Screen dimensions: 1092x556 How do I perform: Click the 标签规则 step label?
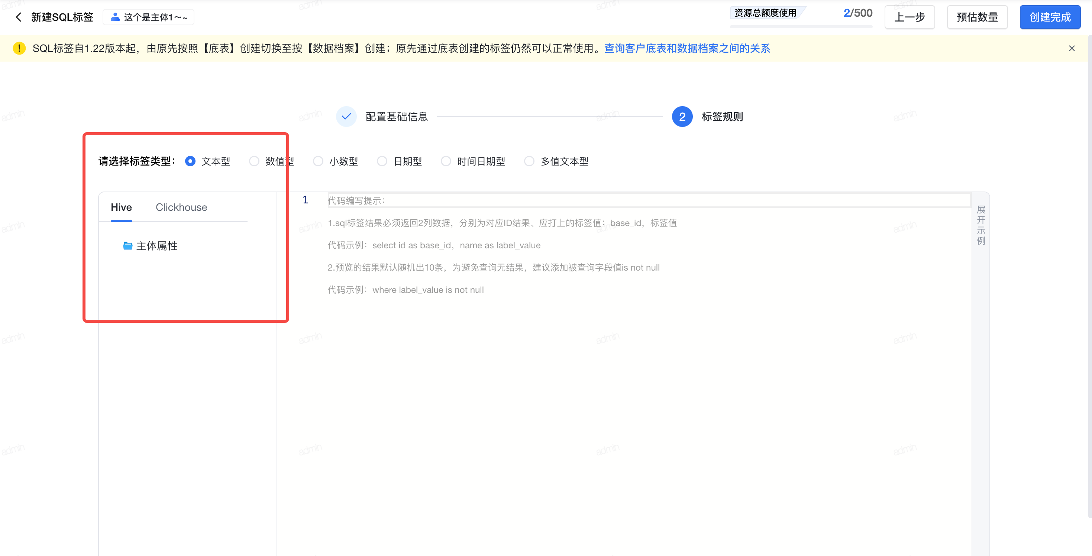722,117
